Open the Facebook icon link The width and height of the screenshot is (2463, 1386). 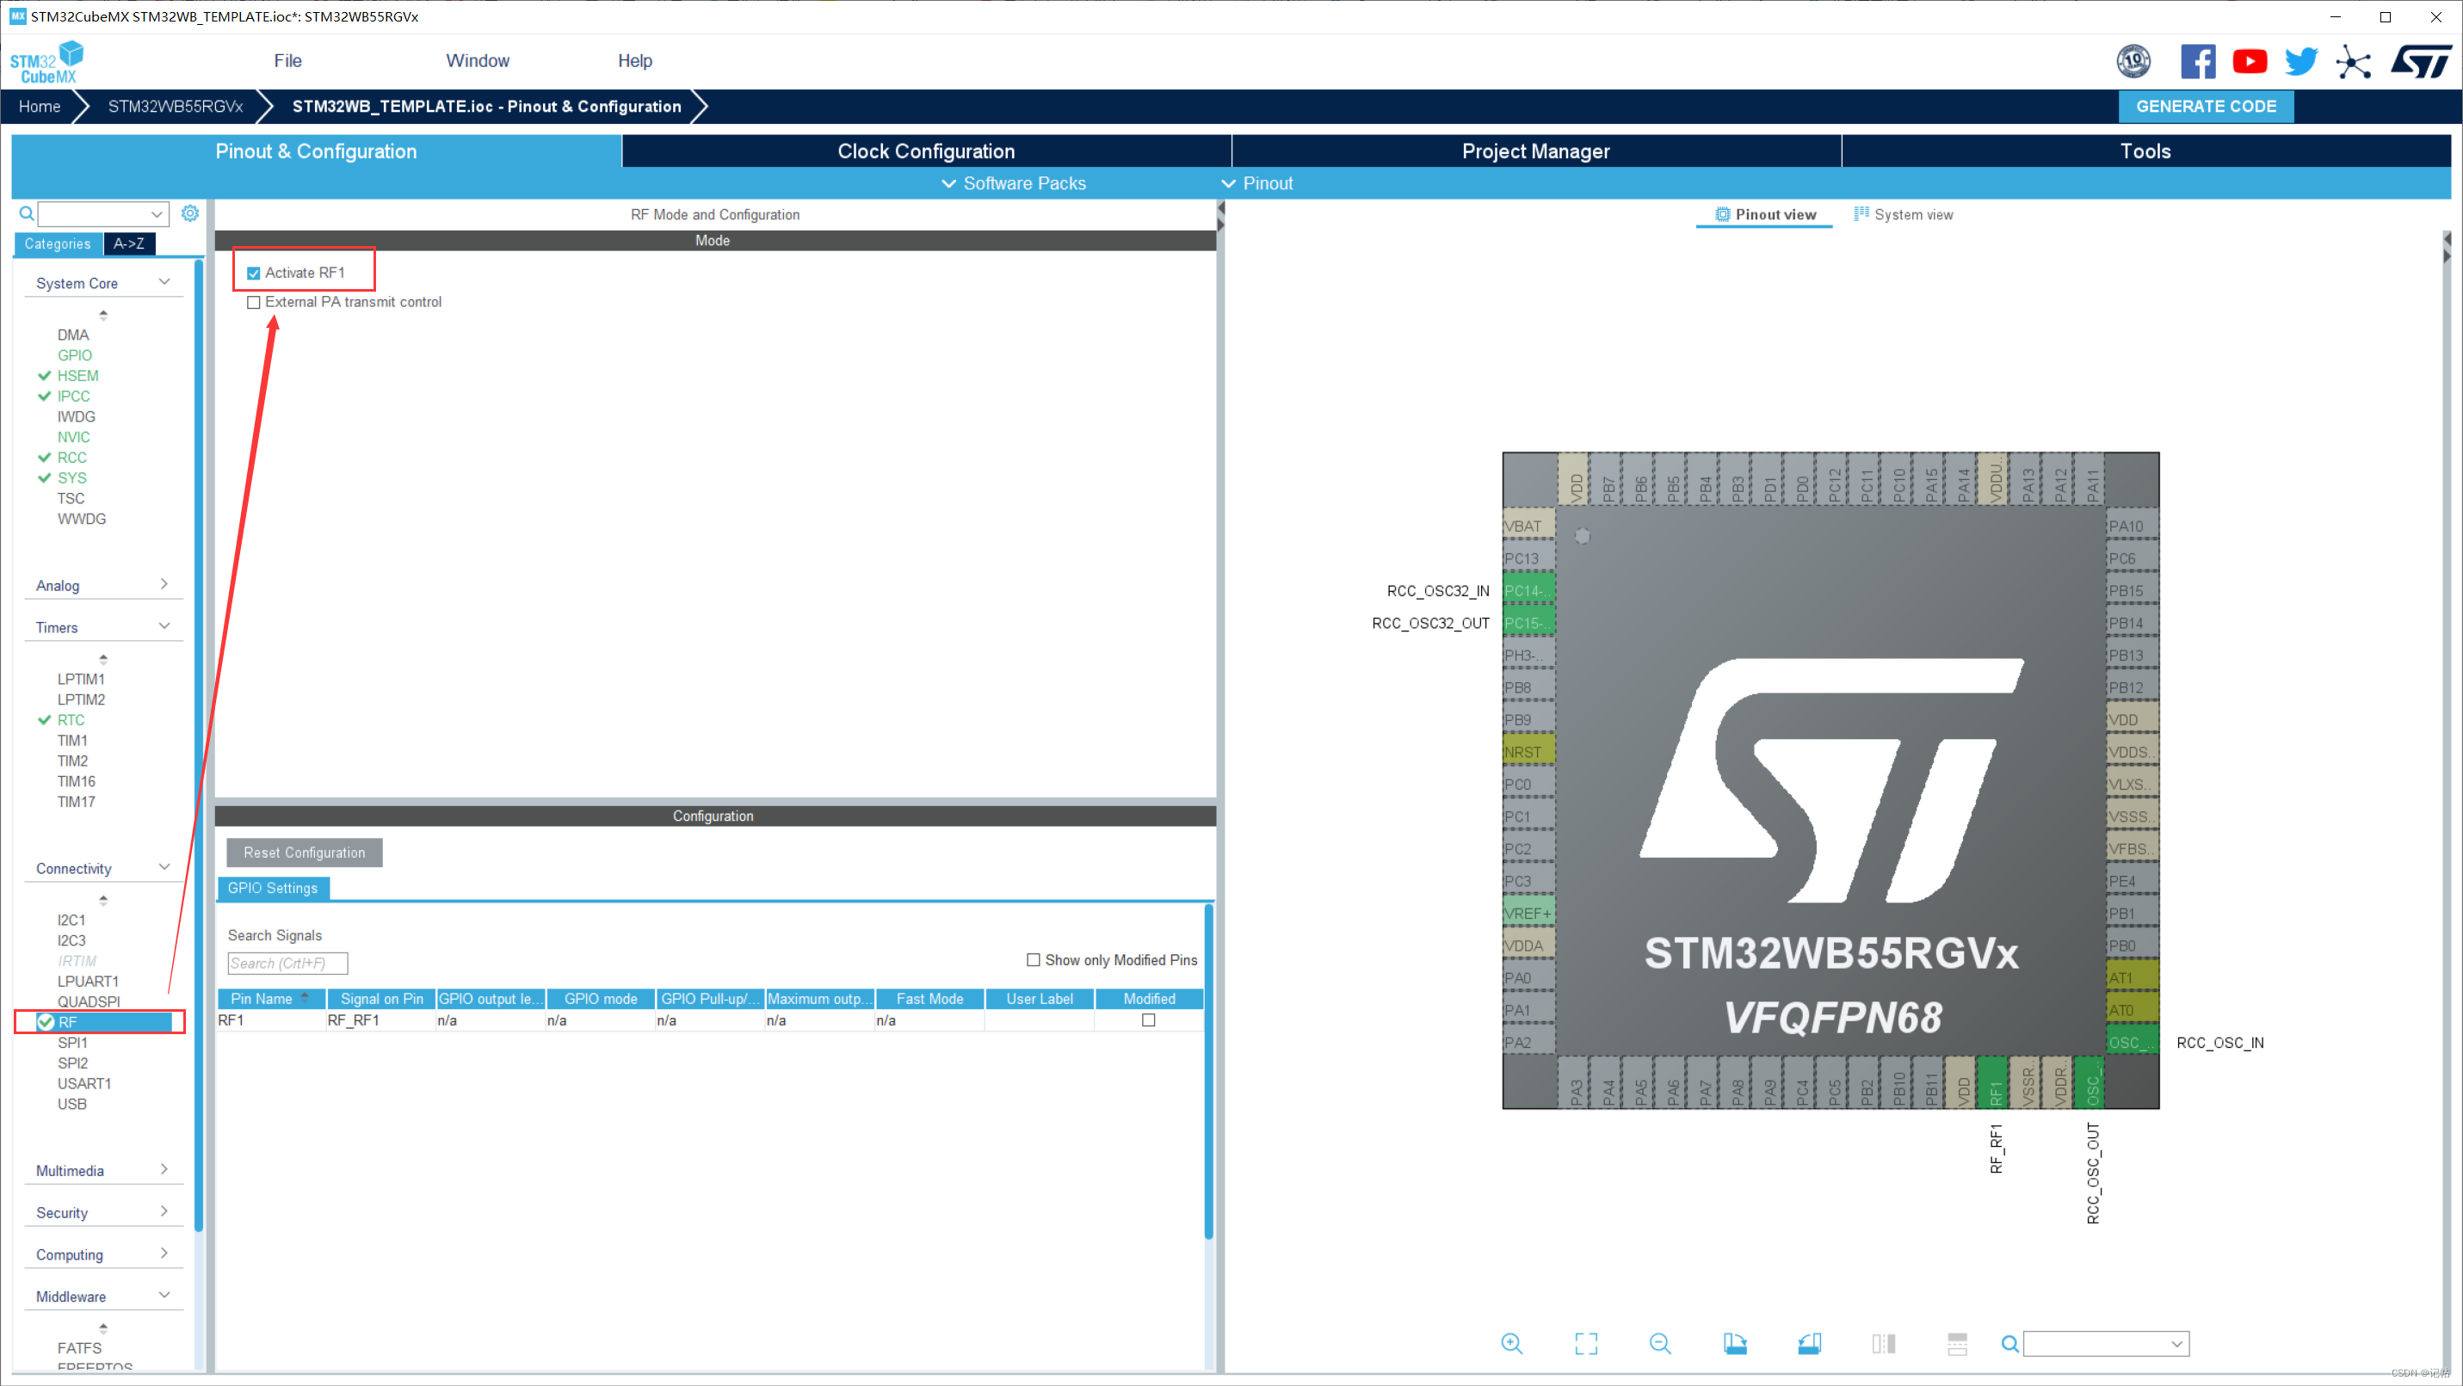click(x=2197, y=61)
